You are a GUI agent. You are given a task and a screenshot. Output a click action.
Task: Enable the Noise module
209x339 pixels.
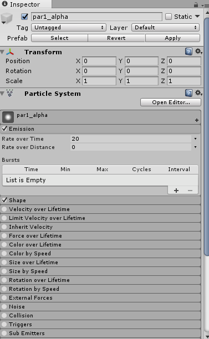pyautogui.click(x=4, y=306)
